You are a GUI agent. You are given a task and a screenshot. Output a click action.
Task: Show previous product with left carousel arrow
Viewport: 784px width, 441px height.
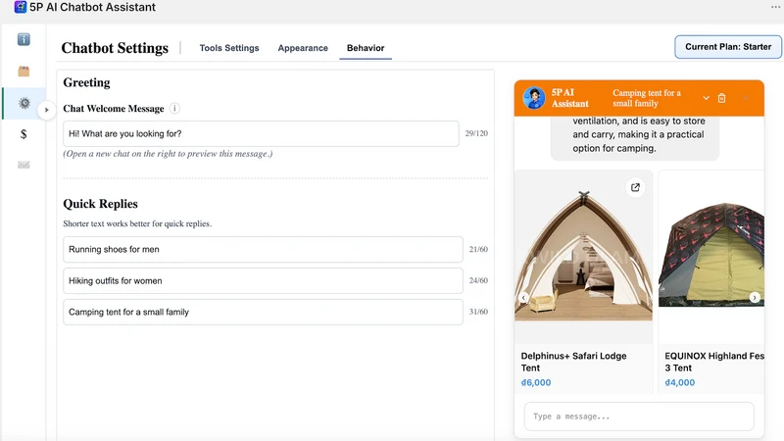click(523, 298)
